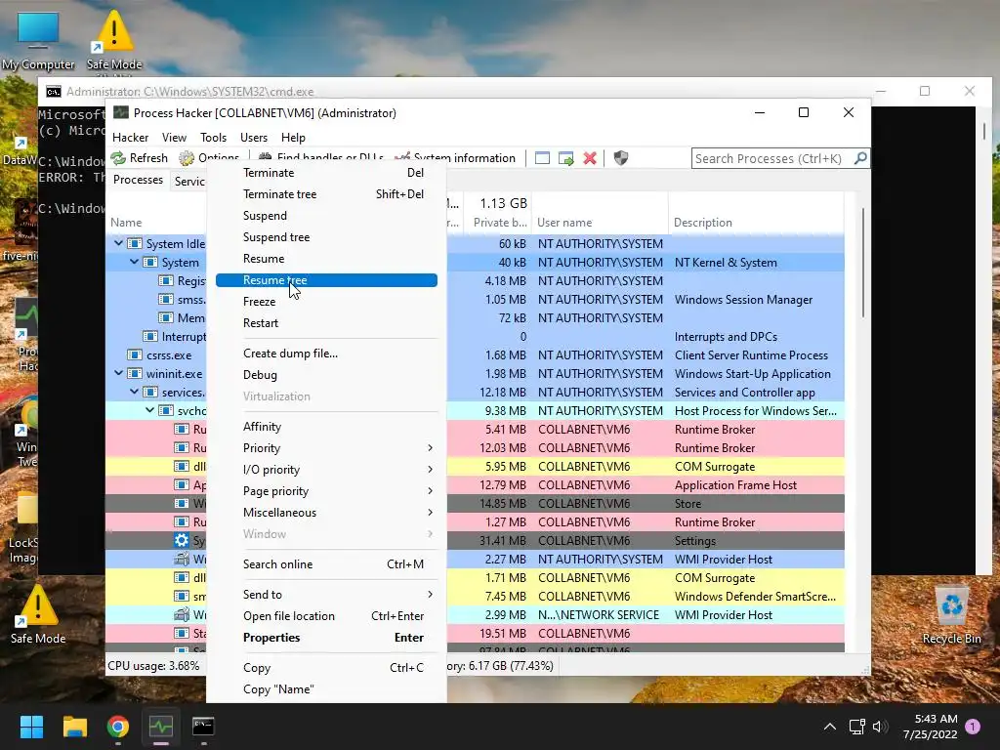Click Affinity in context menu
The width and height of the screenshot is (1000, 750).
pyautogui.click(x=326, y=427)
